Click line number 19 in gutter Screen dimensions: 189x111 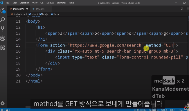click(18, 69)
